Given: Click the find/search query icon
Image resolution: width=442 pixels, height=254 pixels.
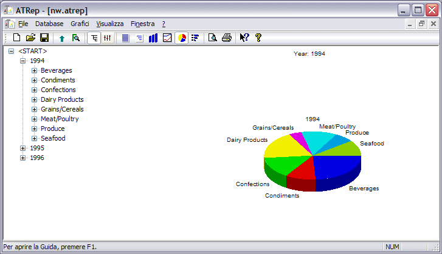Looking at the screenshot, I should pyautogui.click(x=76, y=38).
